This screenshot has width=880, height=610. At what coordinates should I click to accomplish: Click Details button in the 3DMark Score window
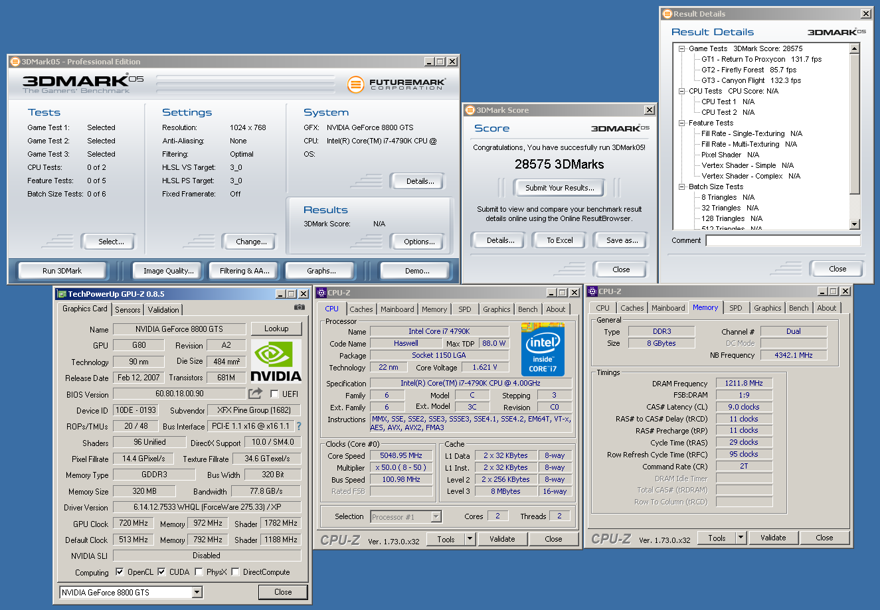[x=500, y=240]
